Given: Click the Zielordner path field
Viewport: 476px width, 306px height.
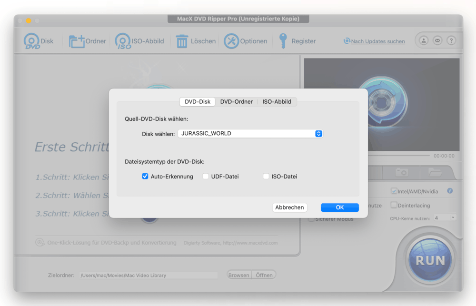Looking at the screenshot, I should pyautogui.click(x=149, y=276).
